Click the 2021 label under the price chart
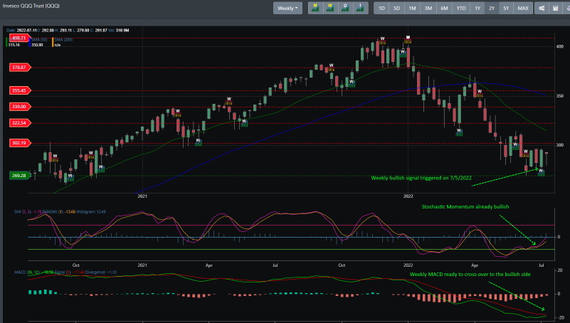The height and width of the screenshot is (323, 570). [142, 196]
